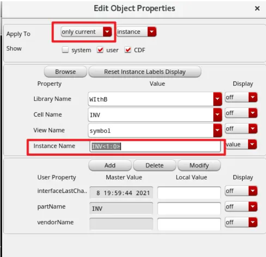Screen dimensions: 266x257
Task: Click the 'Cell Name' label
Action: click(x=48, y=114)
